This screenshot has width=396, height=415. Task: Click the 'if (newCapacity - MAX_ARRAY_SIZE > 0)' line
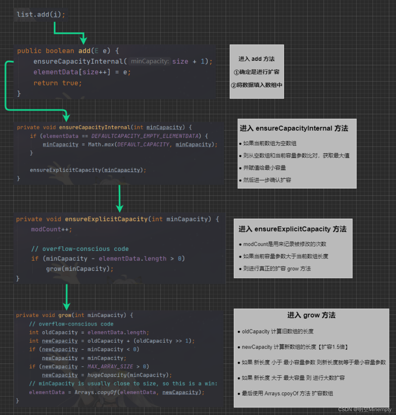click(x=89, y=367)
